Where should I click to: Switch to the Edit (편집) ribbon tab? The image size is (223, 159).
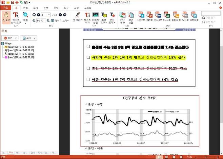pyautogui.click(x=25, y=8)
